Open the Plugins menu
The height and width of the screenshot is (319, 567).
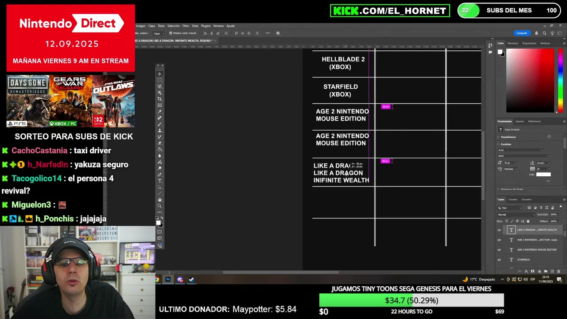(206, 26)
